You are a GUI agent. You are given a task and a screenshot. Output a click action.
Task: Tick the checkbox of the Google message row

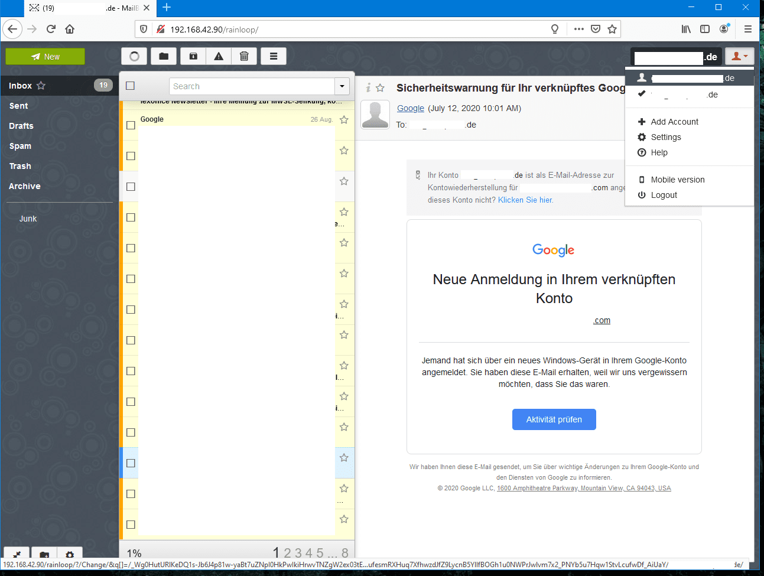131,125
